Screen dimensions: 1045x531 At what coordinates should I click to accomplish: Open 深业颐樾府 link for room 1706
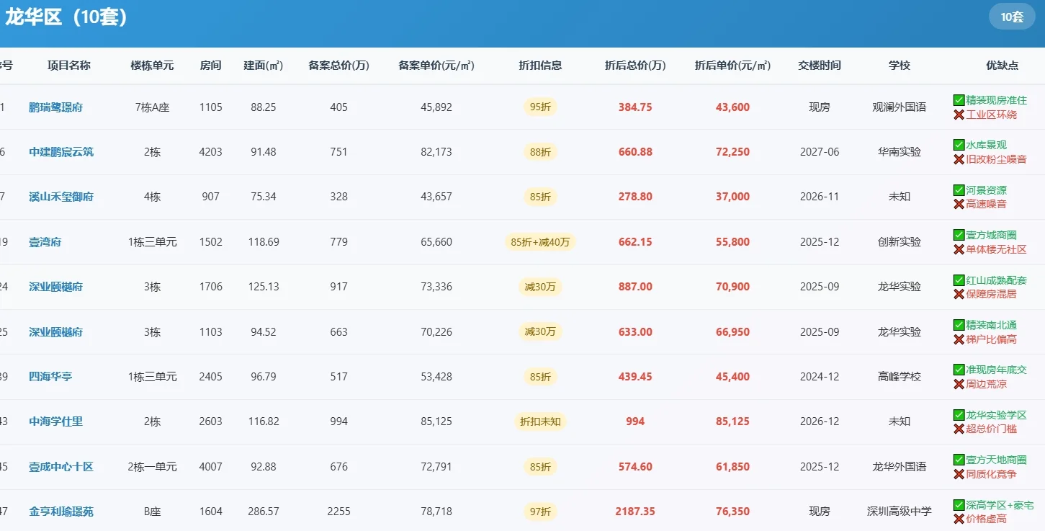click(55, 287)
